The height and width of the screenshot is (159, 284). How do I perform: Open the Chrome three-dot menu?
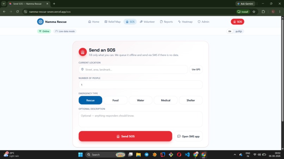click(280, 12)
